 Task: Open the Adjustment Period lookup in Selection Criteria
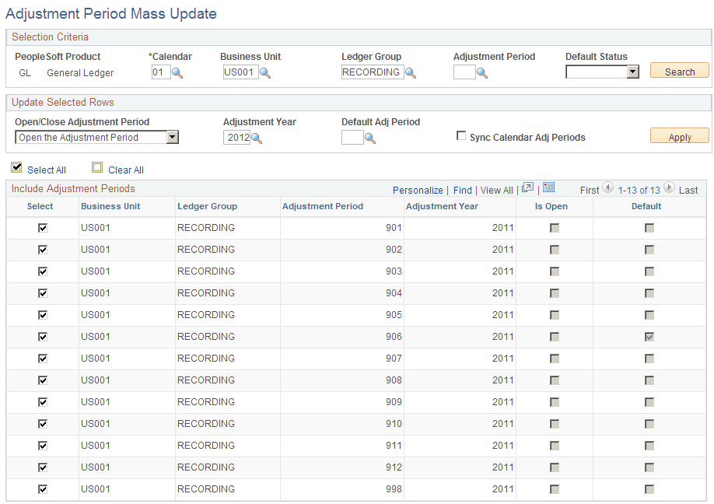[481, 72]
